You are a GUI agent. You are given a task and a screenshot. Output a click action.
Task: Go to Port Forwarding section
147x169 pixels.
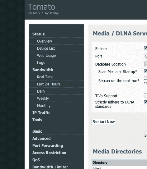tap(48, 145)
